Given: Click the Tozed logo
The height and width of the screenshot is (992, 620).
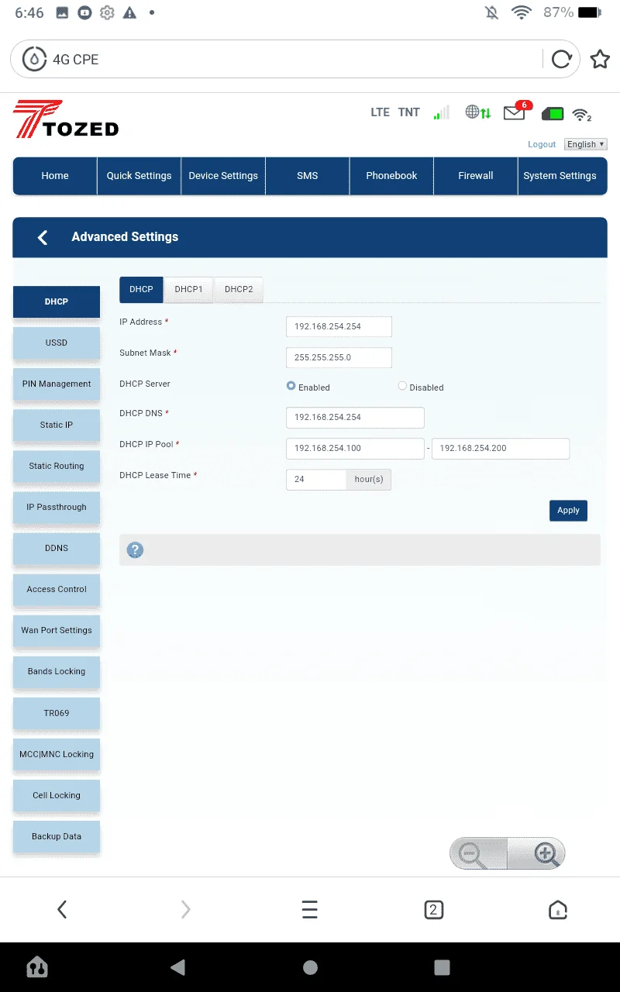Looking at the screenshot, I should coord(66,119).
